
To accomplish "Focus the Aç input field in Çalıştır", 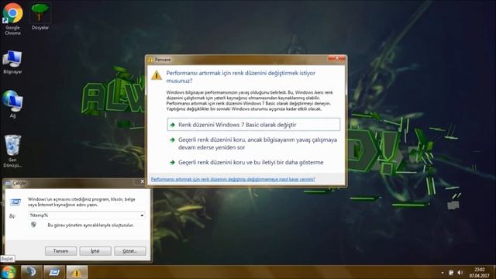I will click(x=84, y=215).
